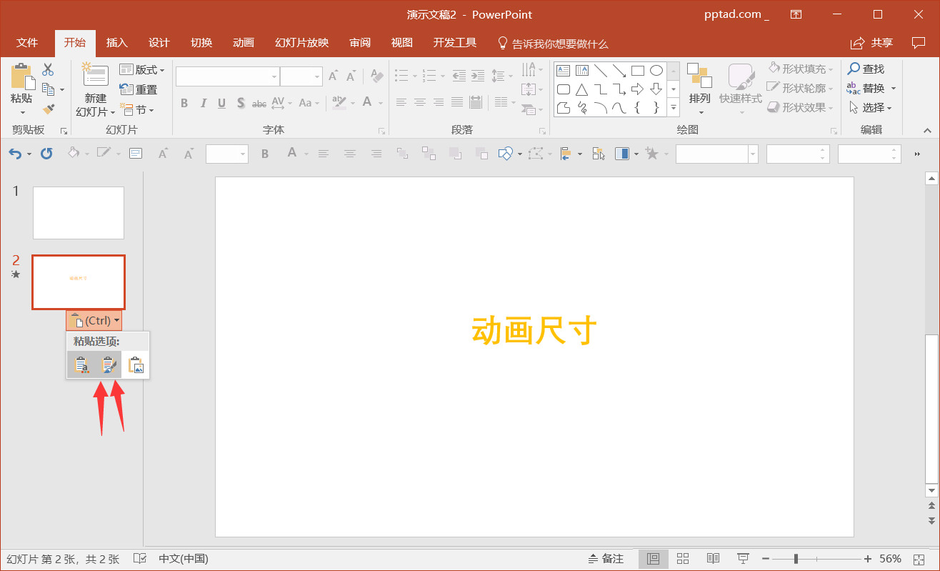Switch to Reading view icon
Image resolution: width=940 pixels, height=571 pixels.
pos(713,559)
